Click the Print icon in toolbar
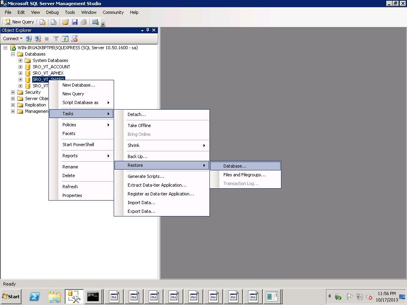The width and height of the screenshot is (407, 305). point(83,22)
